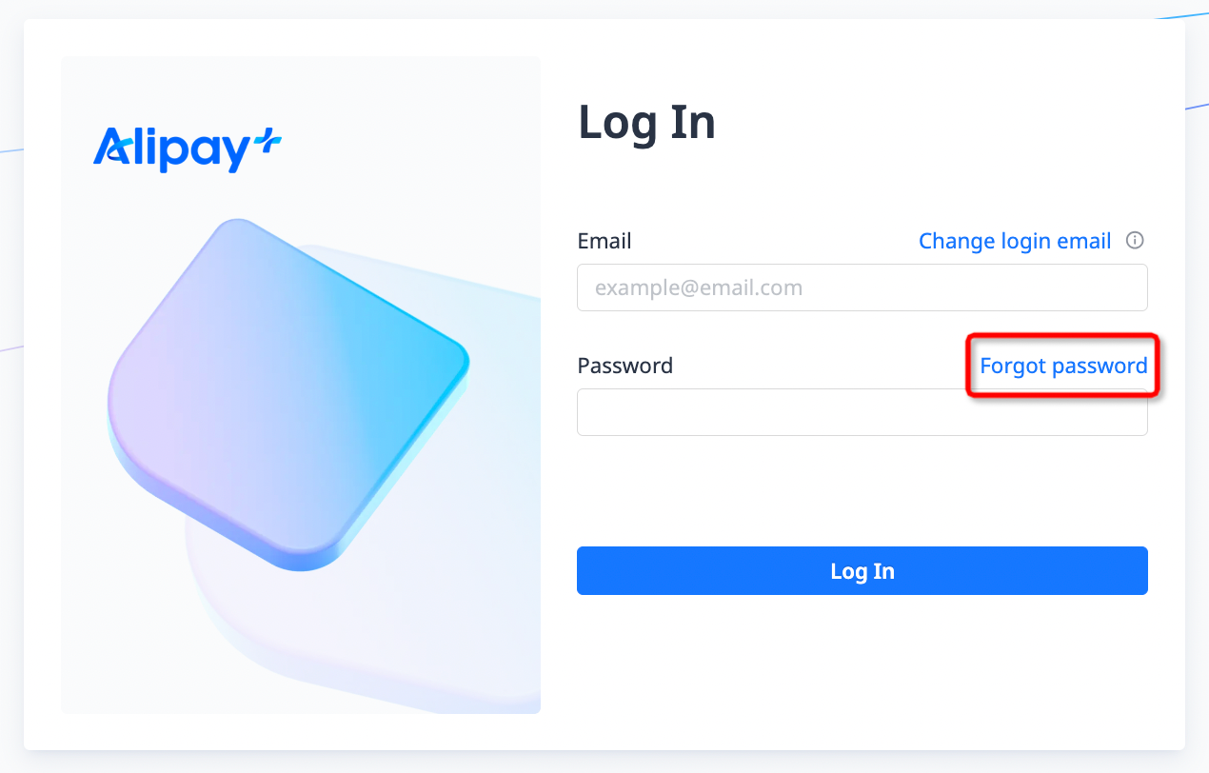The width and height of the screenshot is (1209, 773).
Task: Click the empty space above the Log In button
Action: tap(862, 490)
